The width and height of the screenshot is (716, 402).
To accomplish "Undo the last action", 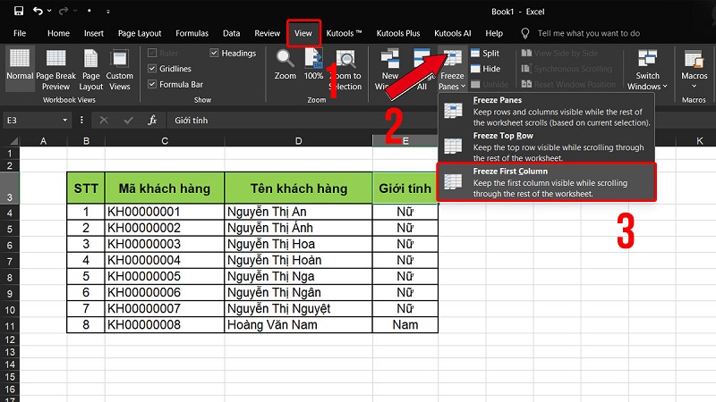I will [x=38, y=11].
